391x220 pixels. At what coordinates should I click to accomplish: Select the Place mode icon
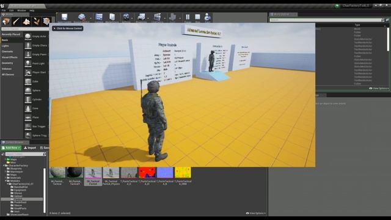(6, 21)
